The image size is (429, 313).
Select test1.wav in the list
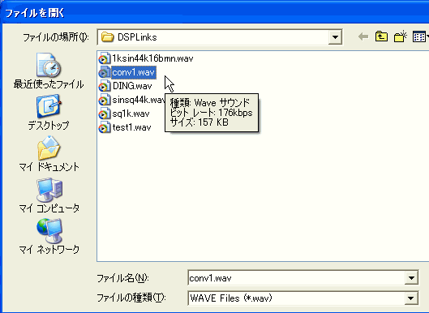125,127
